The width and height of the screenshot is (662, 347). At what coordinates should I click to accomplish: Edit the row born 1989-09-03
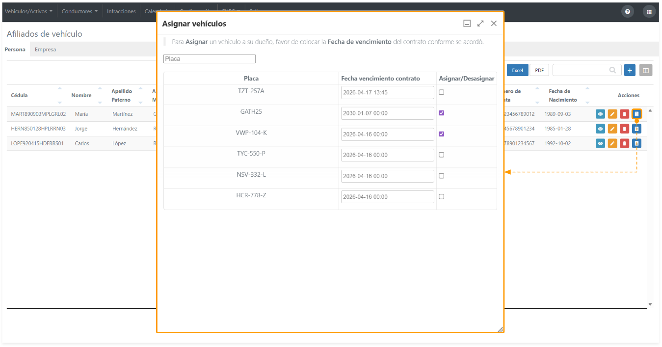coord(612,114)
